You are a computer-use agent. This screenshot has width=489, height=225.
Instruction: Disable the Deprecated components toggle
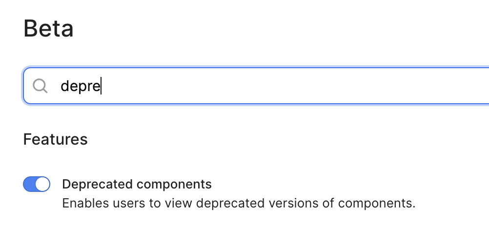coord(37,184)
